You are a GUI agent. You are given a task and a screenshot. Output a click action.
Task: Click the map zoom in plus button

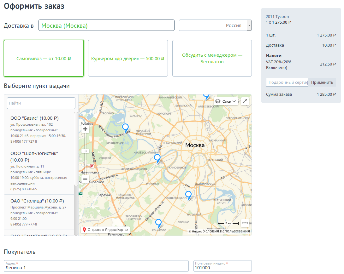tap(85, 129)
